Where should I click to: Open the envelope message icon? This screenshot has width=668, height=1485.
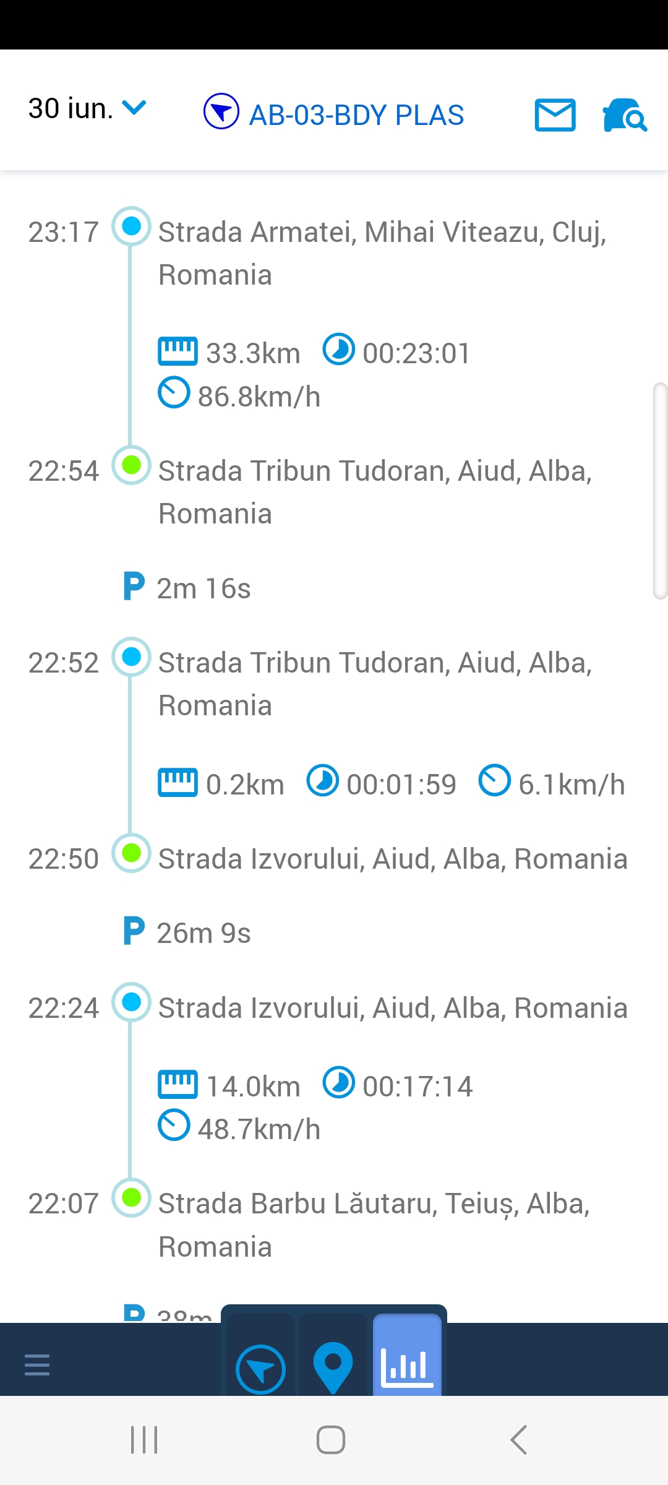555,115
